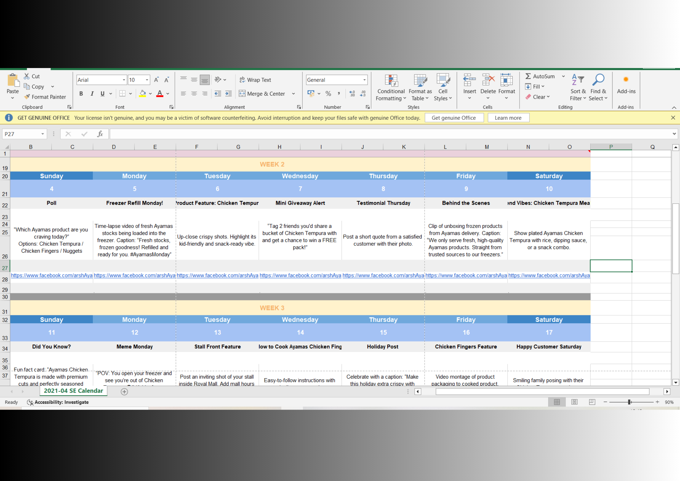Screen dimensions: 680x481
Task: Expand the formula bar
Action: (x=674, y=134)
